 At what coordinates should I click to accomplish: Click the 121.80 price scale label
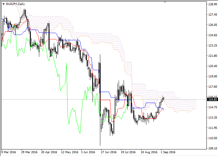click(213, 56)
